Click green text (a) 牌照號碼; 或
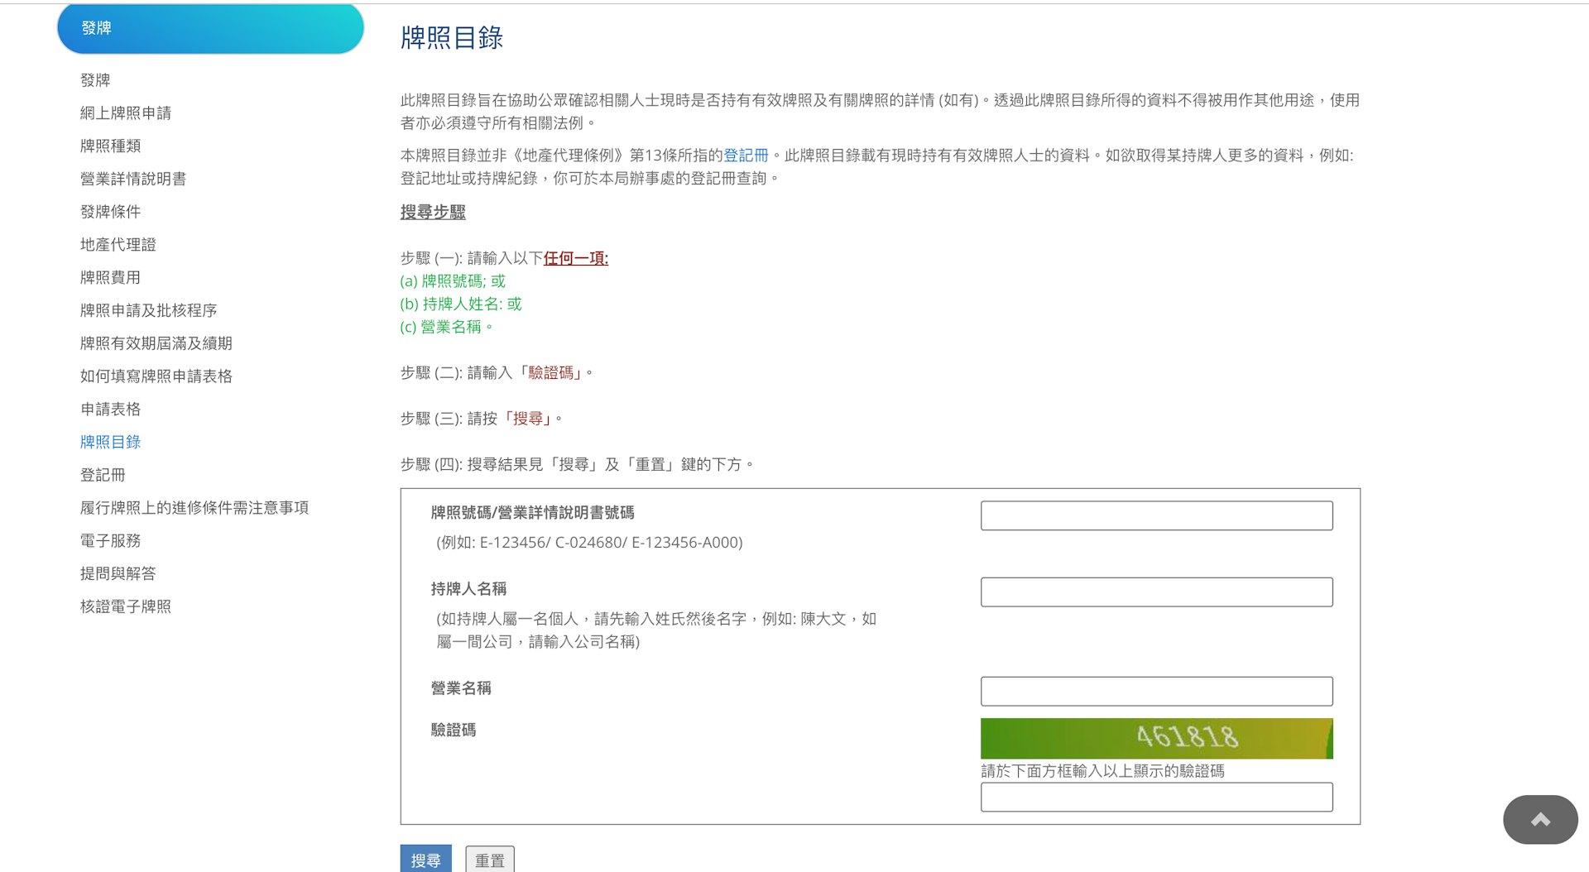The image size is (1589, 872). (453, 281)
